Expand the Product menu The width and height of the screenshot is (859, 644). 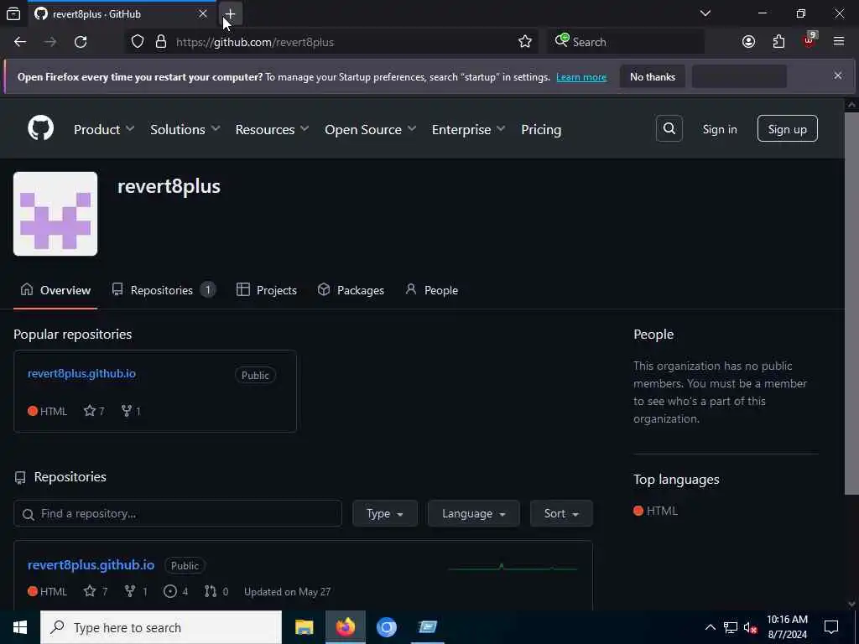(104, 129)
